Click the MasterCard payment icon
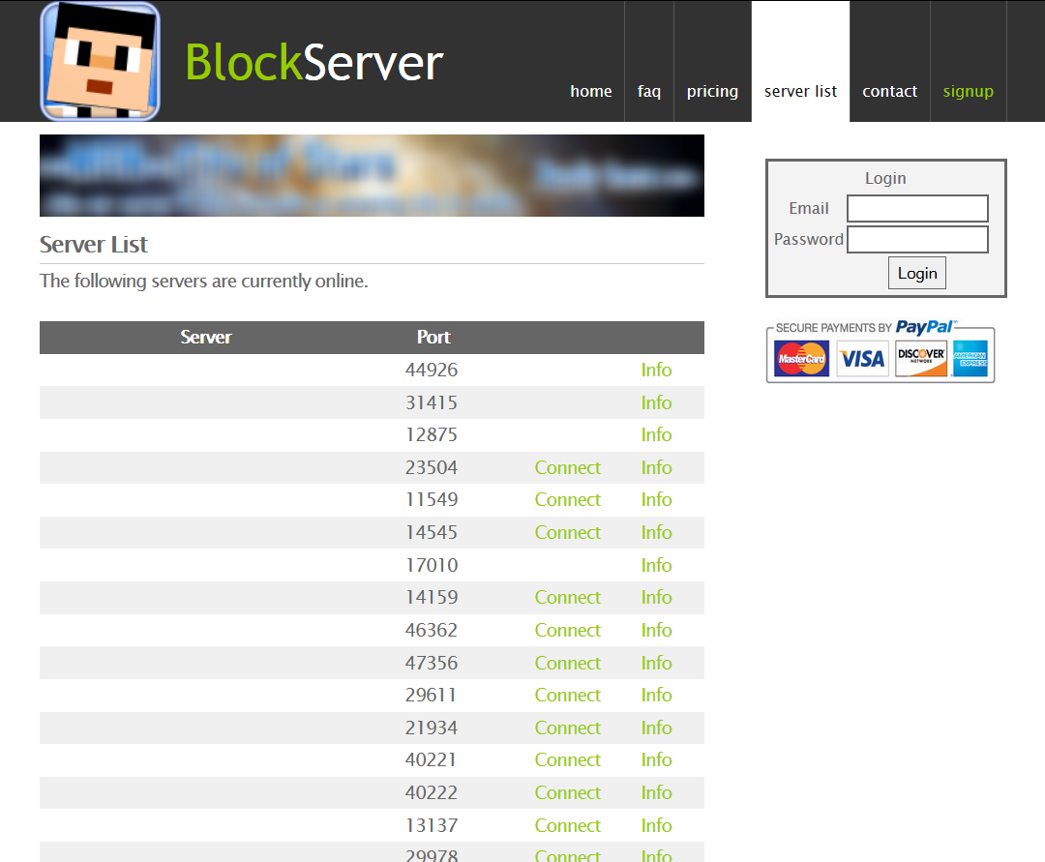 tap(801, 359)
